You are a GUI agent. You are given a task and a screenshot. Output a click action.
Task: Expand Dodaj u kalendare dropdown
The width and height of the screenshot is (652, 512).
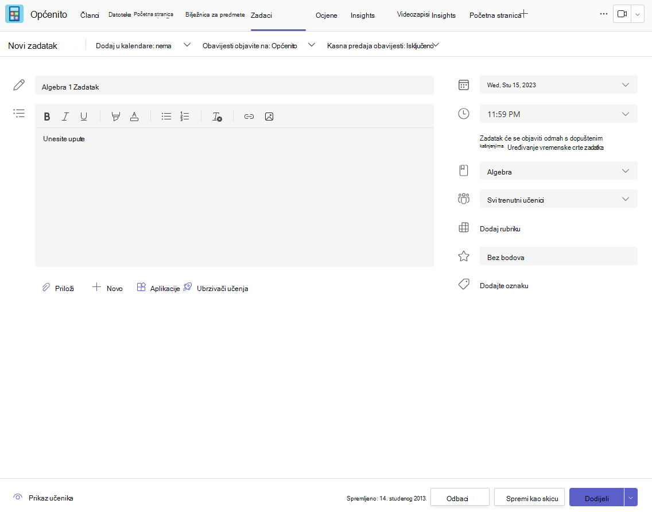187,45
